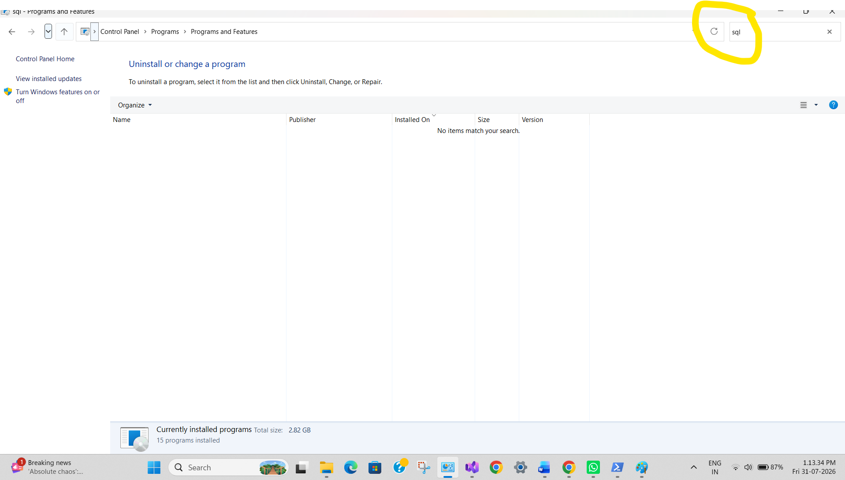
Task: Open help with the question mark icon
Action: pyautogui.click(x=833, y=105)
